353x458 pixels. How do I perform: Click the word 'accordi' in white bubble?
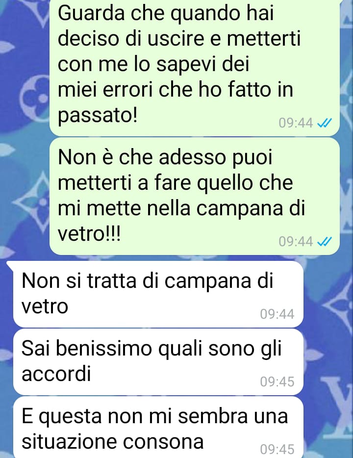[x=56, y=374]
